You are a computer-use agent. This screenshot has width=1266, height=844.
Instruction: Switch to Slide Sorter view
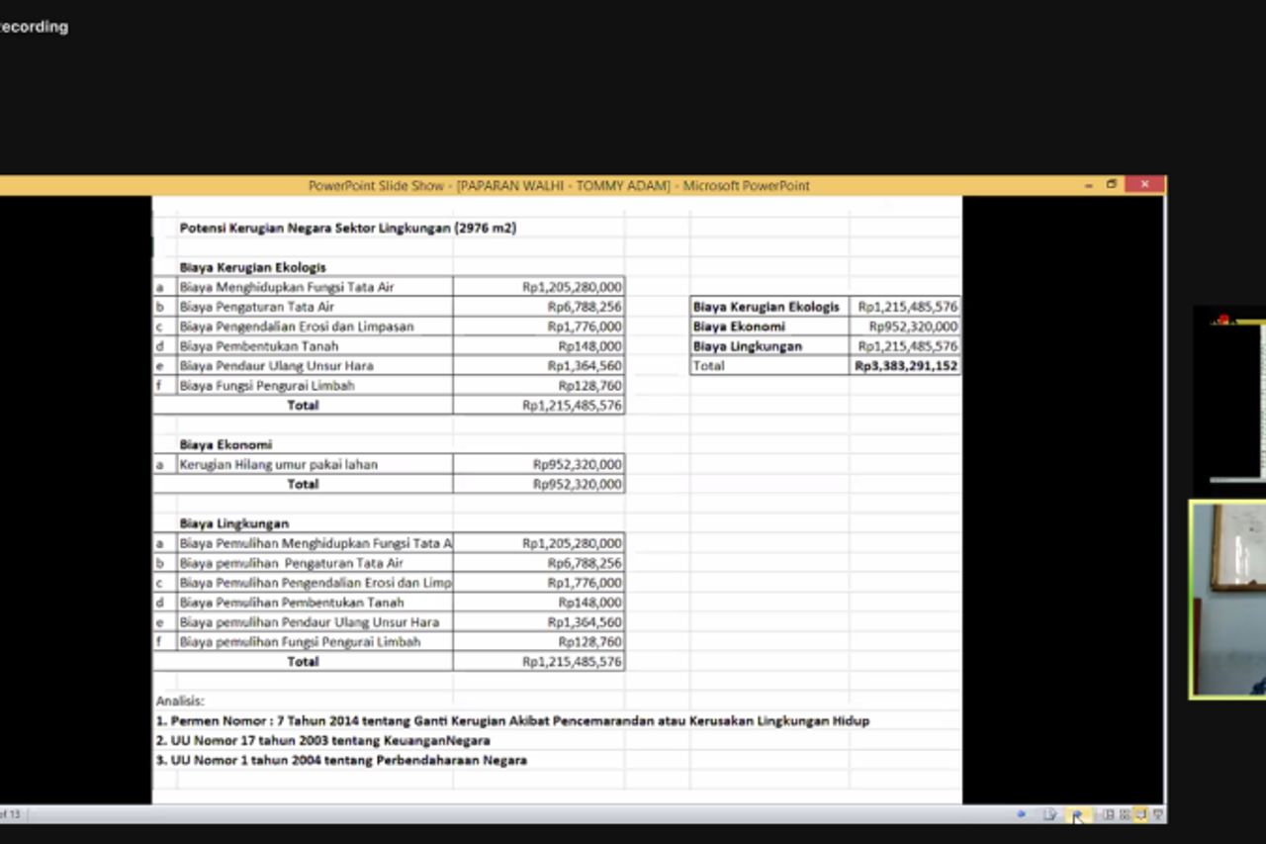[1125, 814]
